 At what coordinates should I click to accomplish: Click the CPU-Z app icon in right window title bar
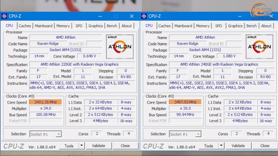pos(144,16)
